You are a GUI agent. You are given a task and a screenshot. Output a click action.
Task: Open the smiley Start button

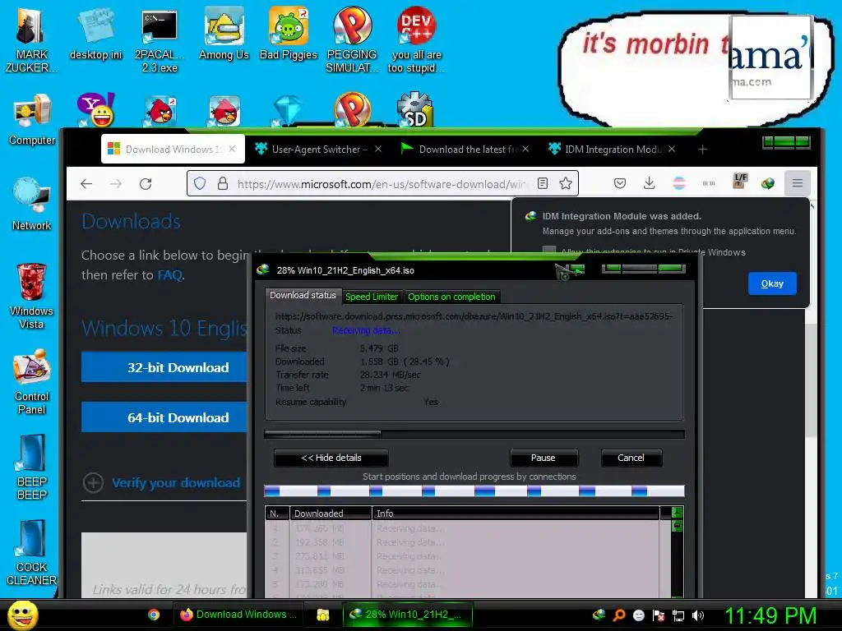pyautogui.click(x=22, y=615)
